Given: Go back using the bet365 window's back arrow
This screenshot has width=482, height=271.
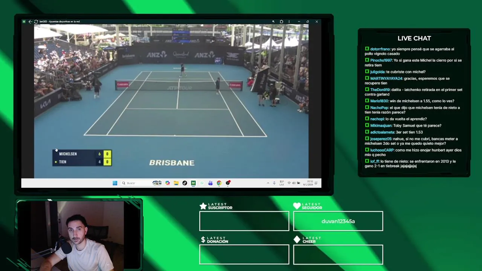Looking at the screenshot, I should point(30,22).
